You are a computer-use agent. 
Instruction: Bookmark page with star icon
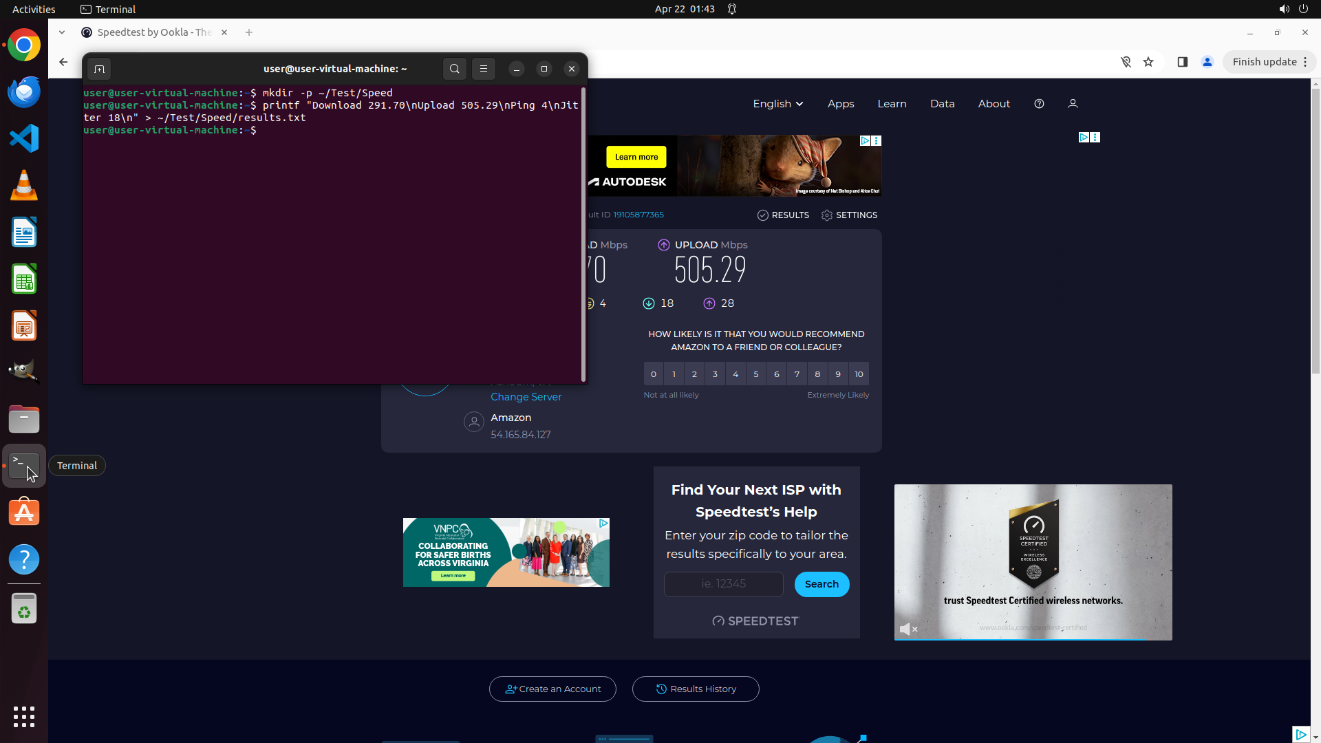click(1148, 62)
